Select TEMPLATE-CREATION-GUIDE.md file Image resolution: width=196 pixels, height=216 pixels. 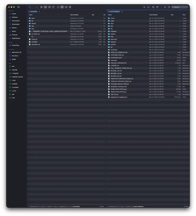148,79
